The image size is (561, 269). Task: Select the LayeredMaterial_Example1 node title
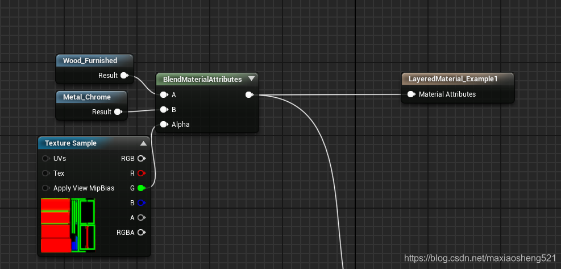[x=453, y=79]
